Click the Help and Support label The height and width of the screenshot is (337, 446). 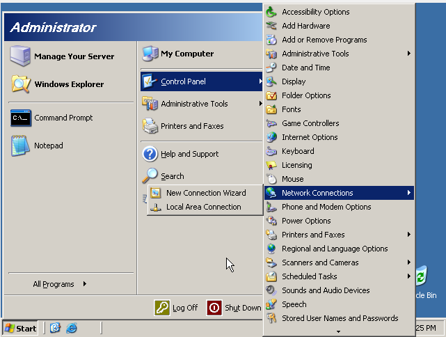190,154
